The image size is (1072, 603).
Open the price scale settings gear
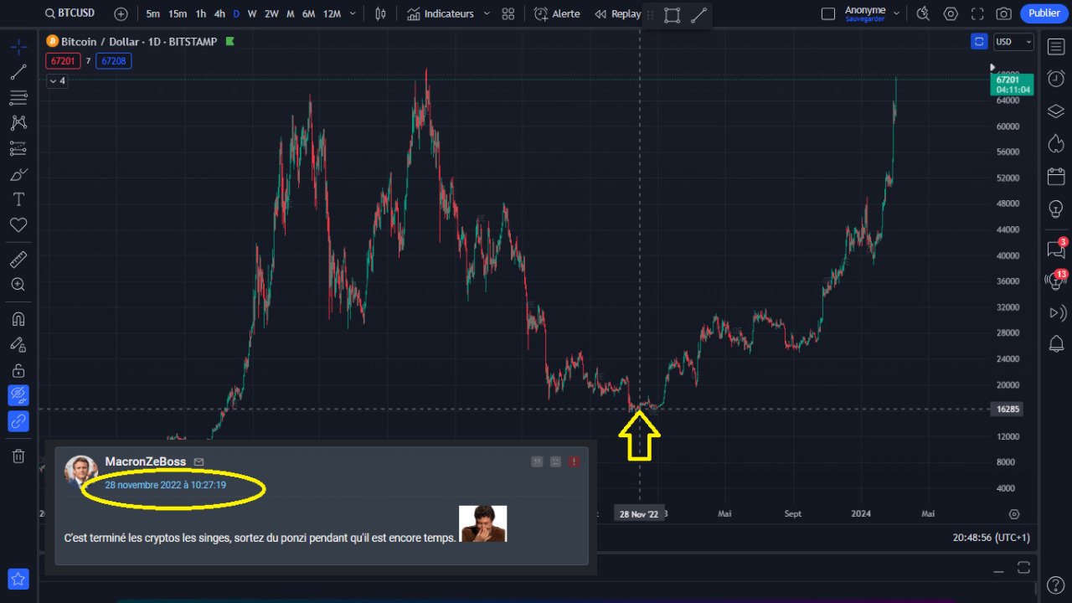click(1014, 514)
